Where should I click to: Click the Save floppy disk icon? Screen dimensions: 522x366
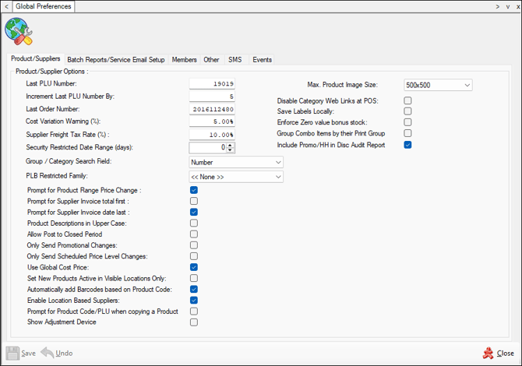(12, 354)
